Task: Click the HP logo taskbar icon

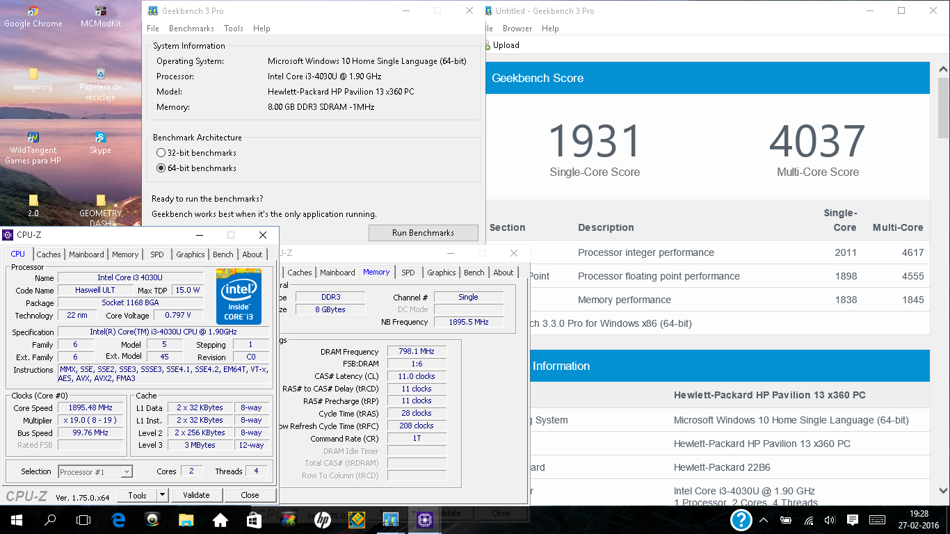Action: click(x=322, y=519)
